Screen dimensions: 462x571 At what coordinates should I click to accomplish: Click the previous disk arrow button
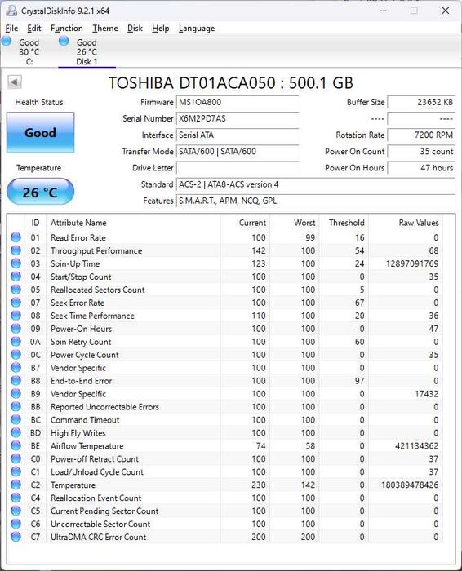15,82
